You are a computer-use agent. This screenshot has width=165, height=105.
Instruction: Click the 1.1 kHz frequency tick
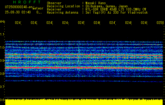coord(3,34)
